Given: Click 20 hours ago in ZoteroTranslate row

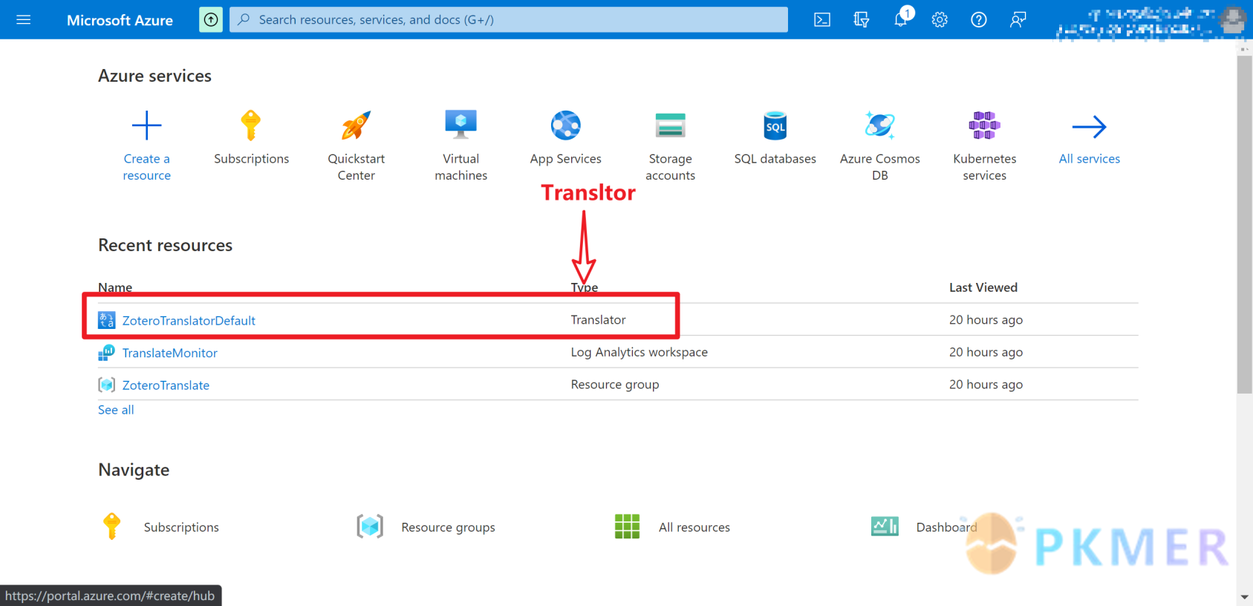Looking at the screenshot, I should 986,385.
